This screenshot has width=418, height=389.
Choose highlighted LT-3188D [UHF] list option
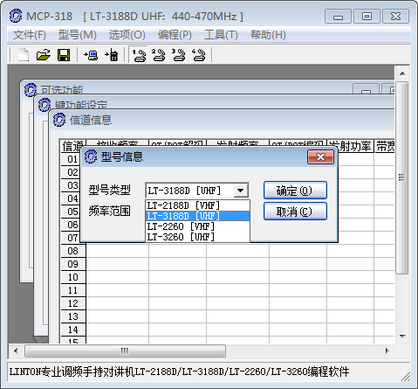[197, 216]
